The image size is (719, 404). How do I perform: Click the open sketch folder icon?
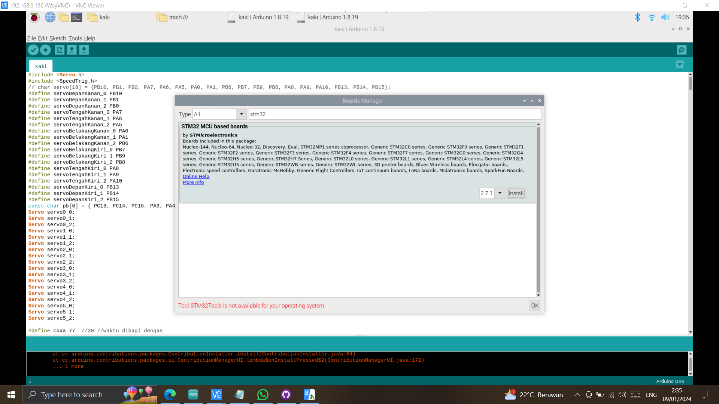tap(72, 49)
